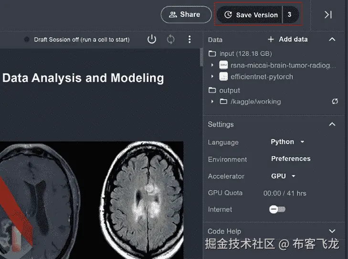Click the GPU Quota 00:00 / 41 hrs value
The height and width of the screenshot is (259, 348).
point(285,193)
